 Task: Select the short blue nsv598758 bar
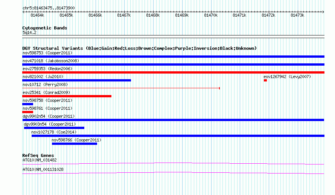pyautogui.click(x=27, y=104)
